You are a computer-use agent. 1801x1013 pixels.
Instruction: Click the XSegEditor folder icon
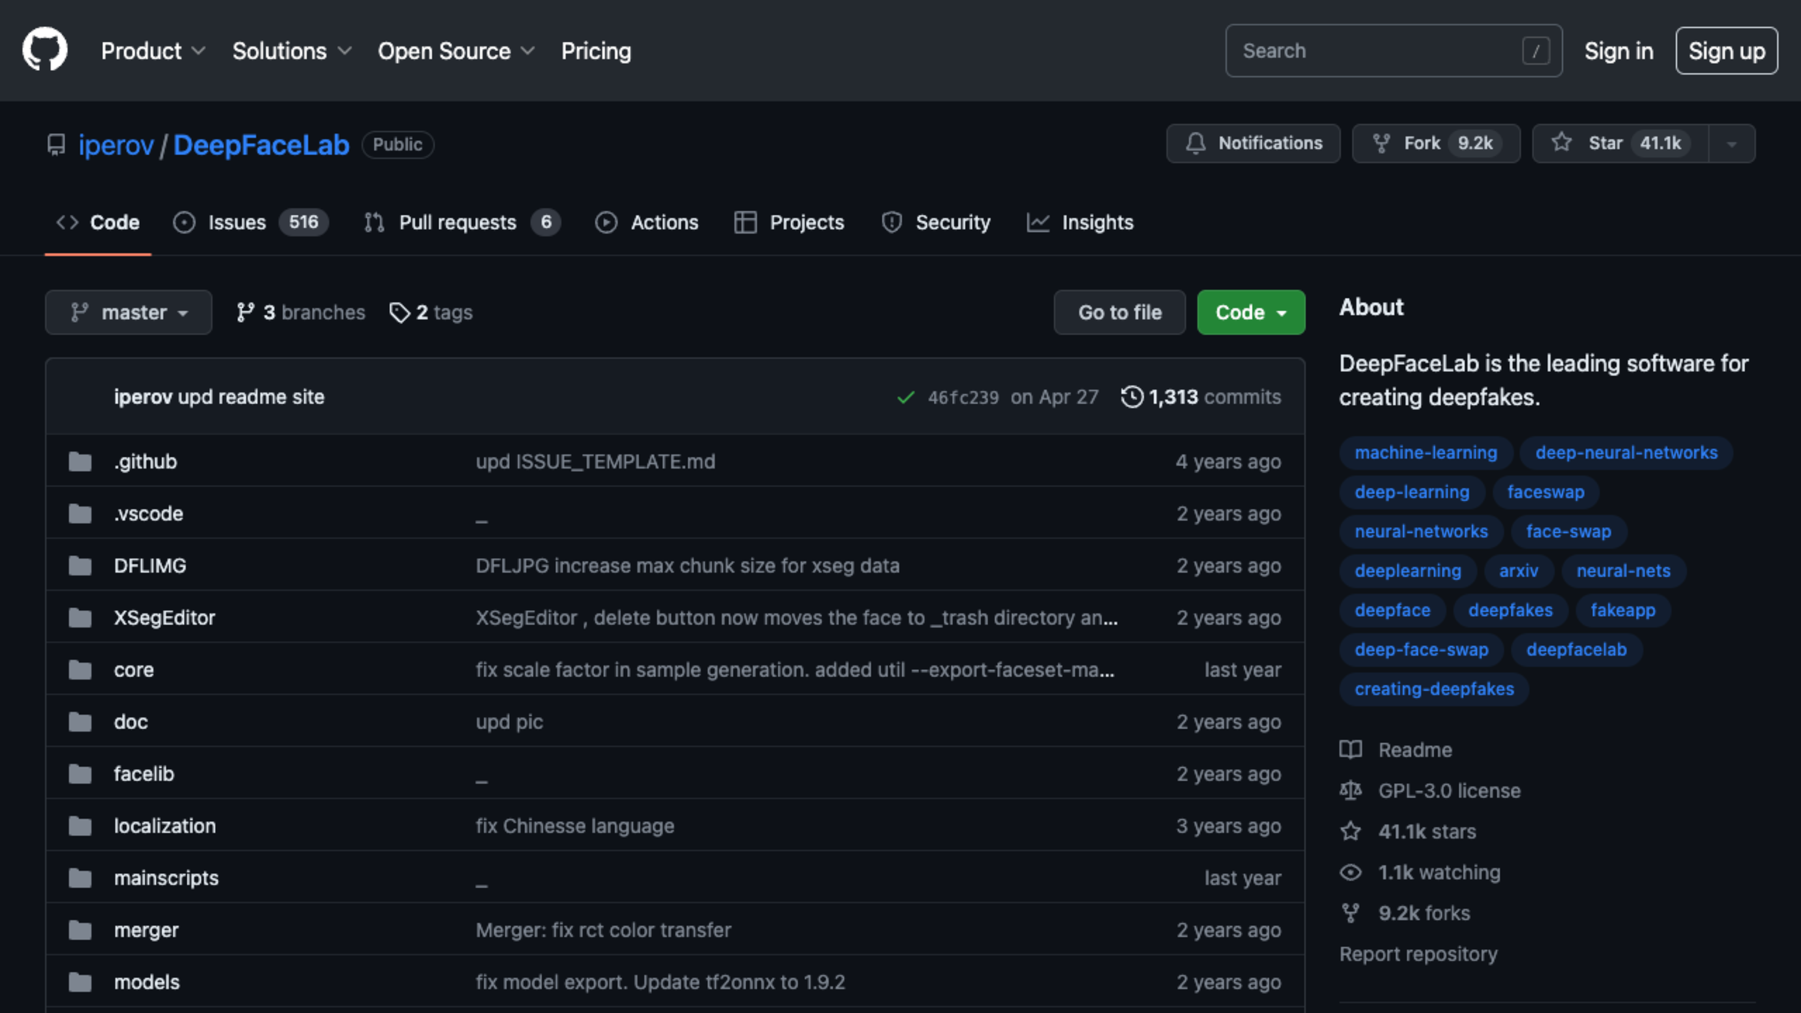pyautogui.click(x=80, y=618)
